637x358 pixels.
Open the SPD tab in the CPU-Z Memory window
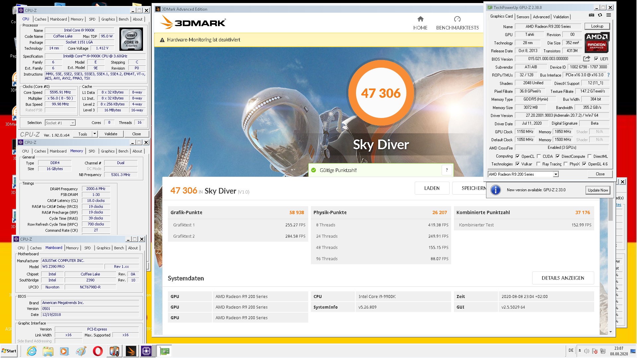92,151
